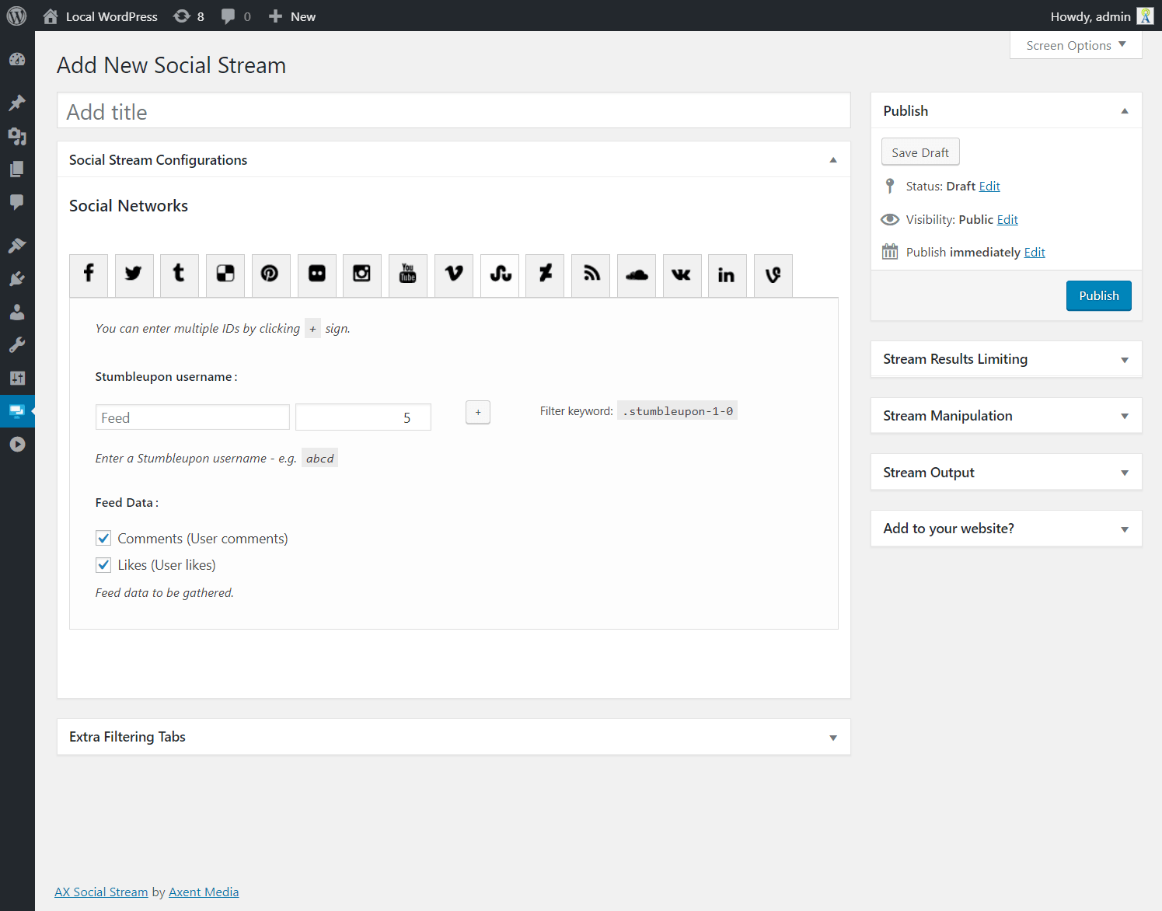Switch to the YouTube network tab
Screen dimensions: 1162x911
pos(407,275)
